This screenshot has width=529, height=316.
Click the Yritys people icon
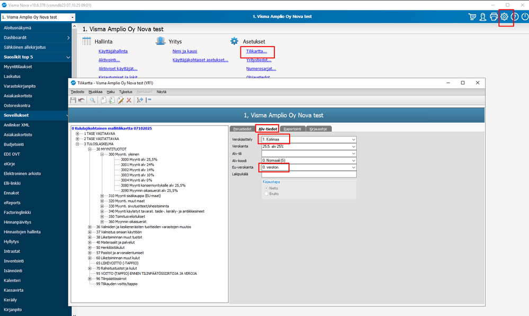[x=160, y=41]
